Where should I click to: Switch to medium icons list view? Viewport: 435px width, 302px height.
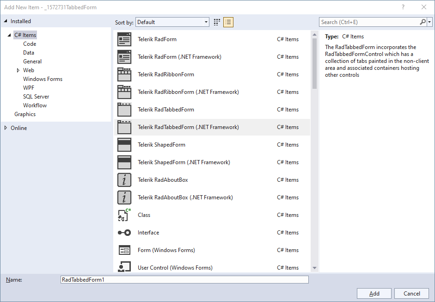(228, 22)
